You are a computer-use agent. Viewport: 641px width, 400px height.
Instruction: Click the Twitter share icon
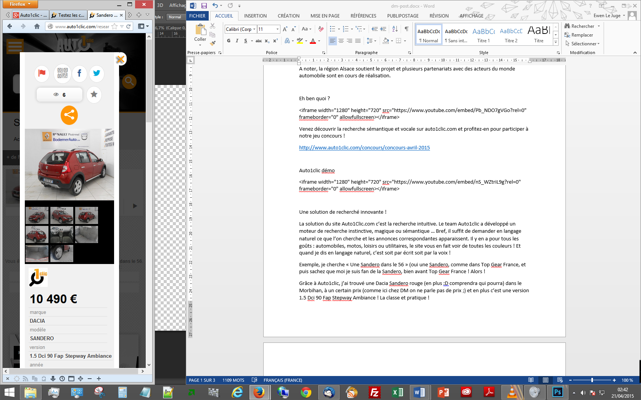pos(97,73)
